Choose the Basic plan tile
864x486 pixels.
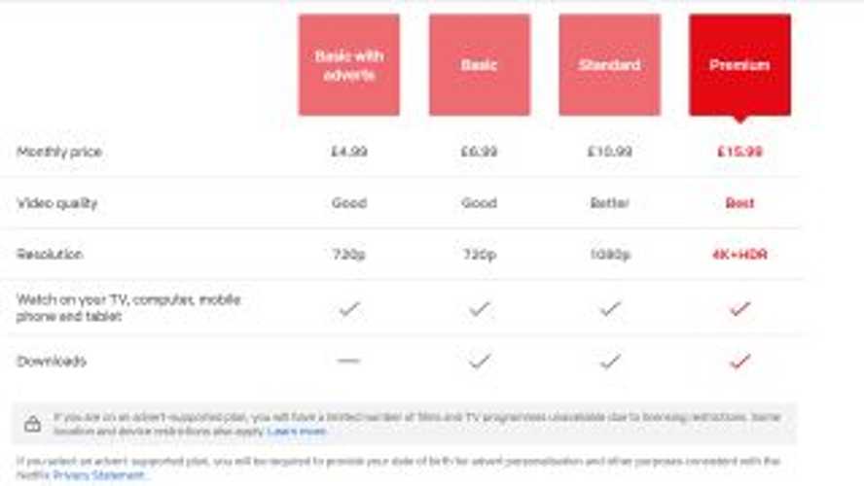pos(479,65)
